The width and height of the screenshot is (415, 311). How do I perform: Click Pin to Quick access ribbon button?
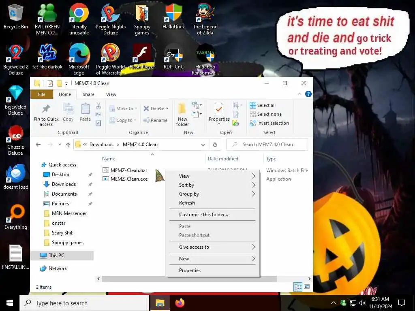pos(46,115)
